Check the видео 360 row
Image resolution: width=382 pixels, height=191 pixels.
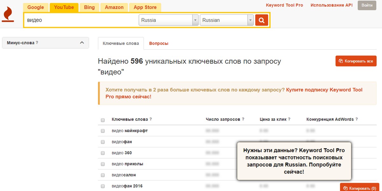(x=103, y=153)
